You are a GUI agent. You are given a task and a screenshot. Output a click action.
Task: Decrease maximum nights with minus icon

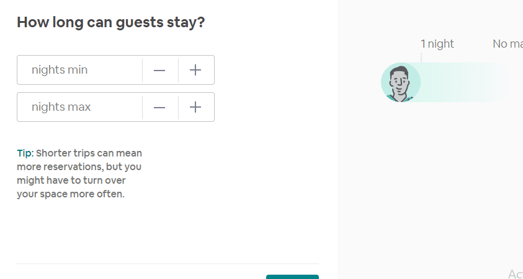tap(159, 108)
